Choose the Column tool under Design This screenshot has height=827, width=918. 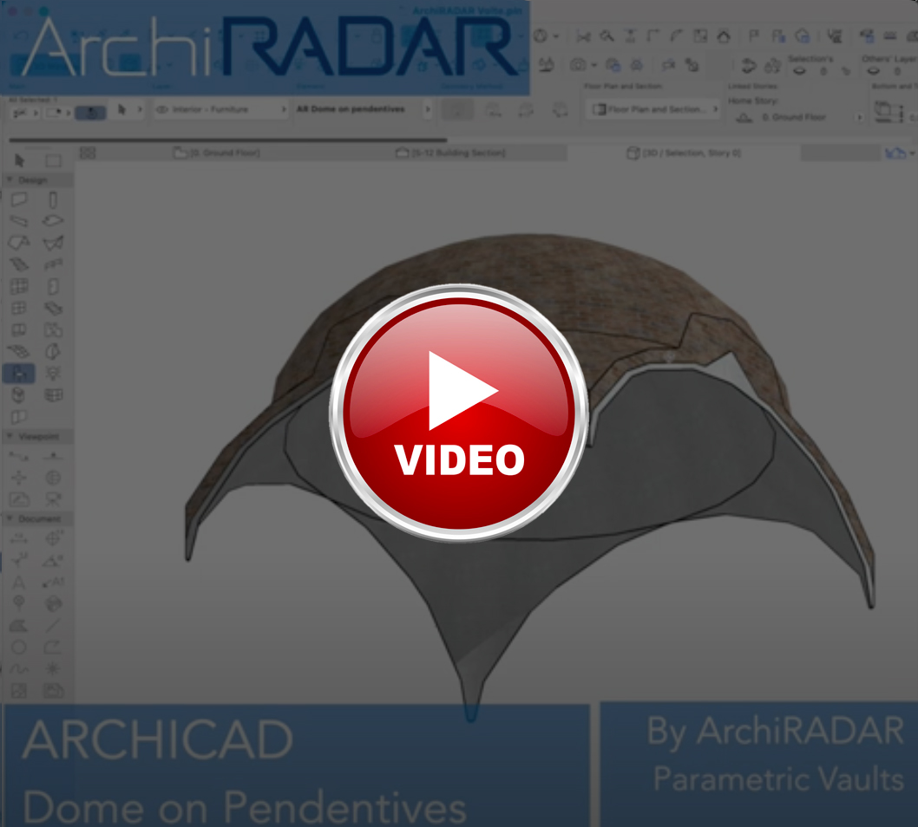(53, 200)
